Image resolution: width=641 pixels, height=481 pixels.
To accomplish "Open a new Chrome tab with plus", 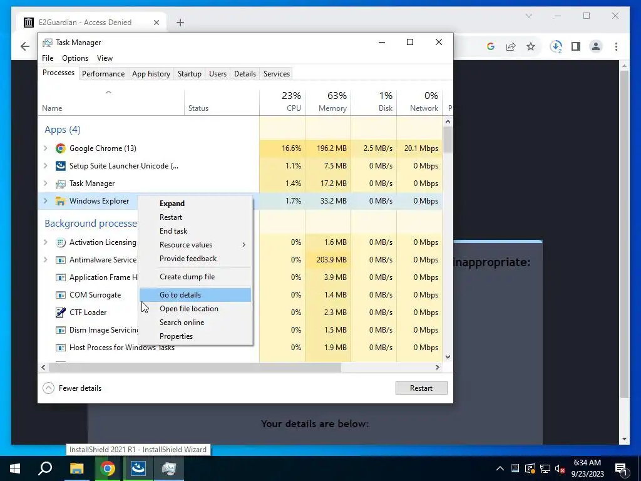I will [x=180, y=23].
